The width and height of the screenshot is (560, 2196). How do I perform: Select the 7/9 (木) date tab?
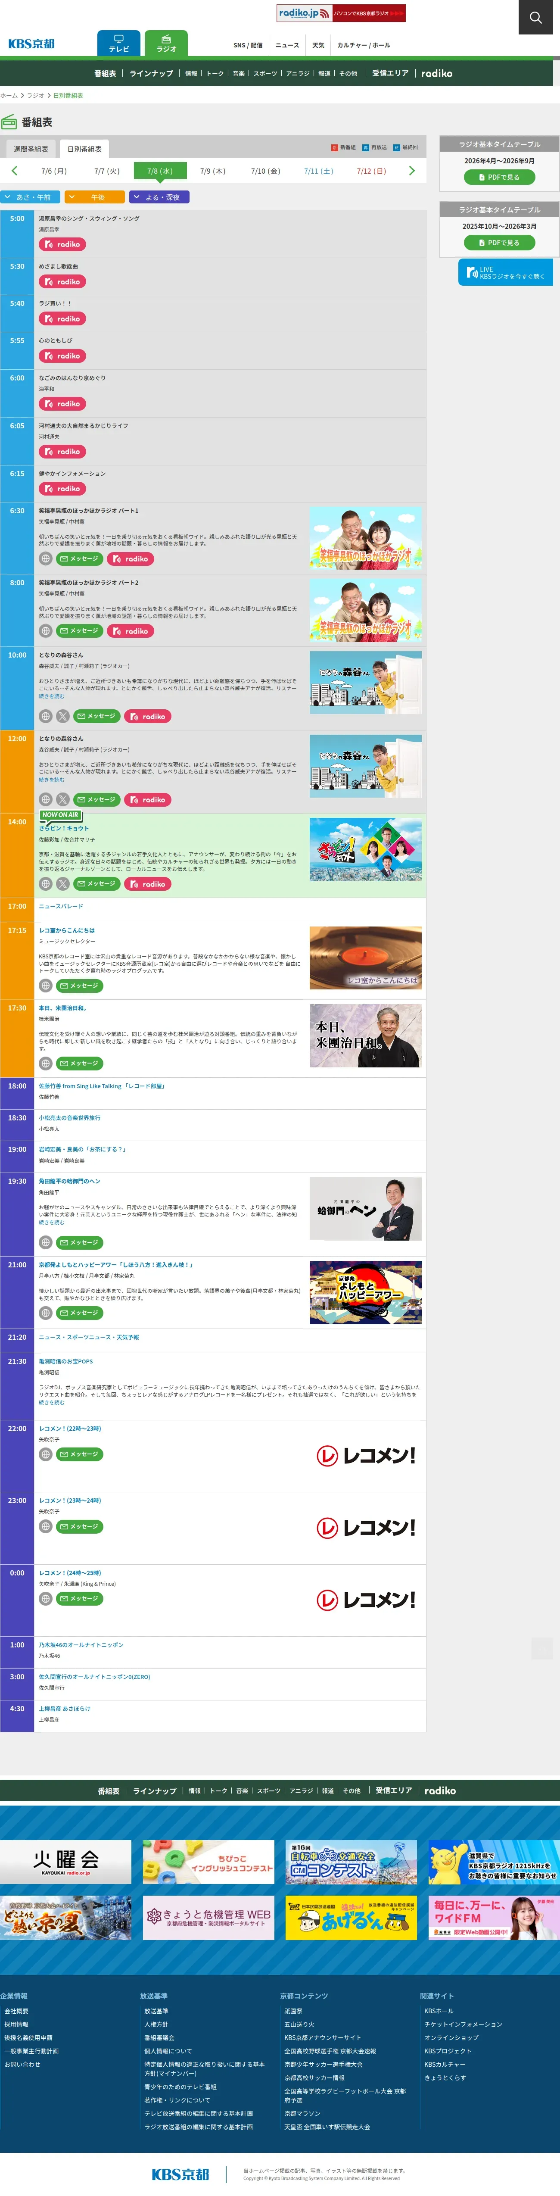pyautogui.click(x=212, y=172)
